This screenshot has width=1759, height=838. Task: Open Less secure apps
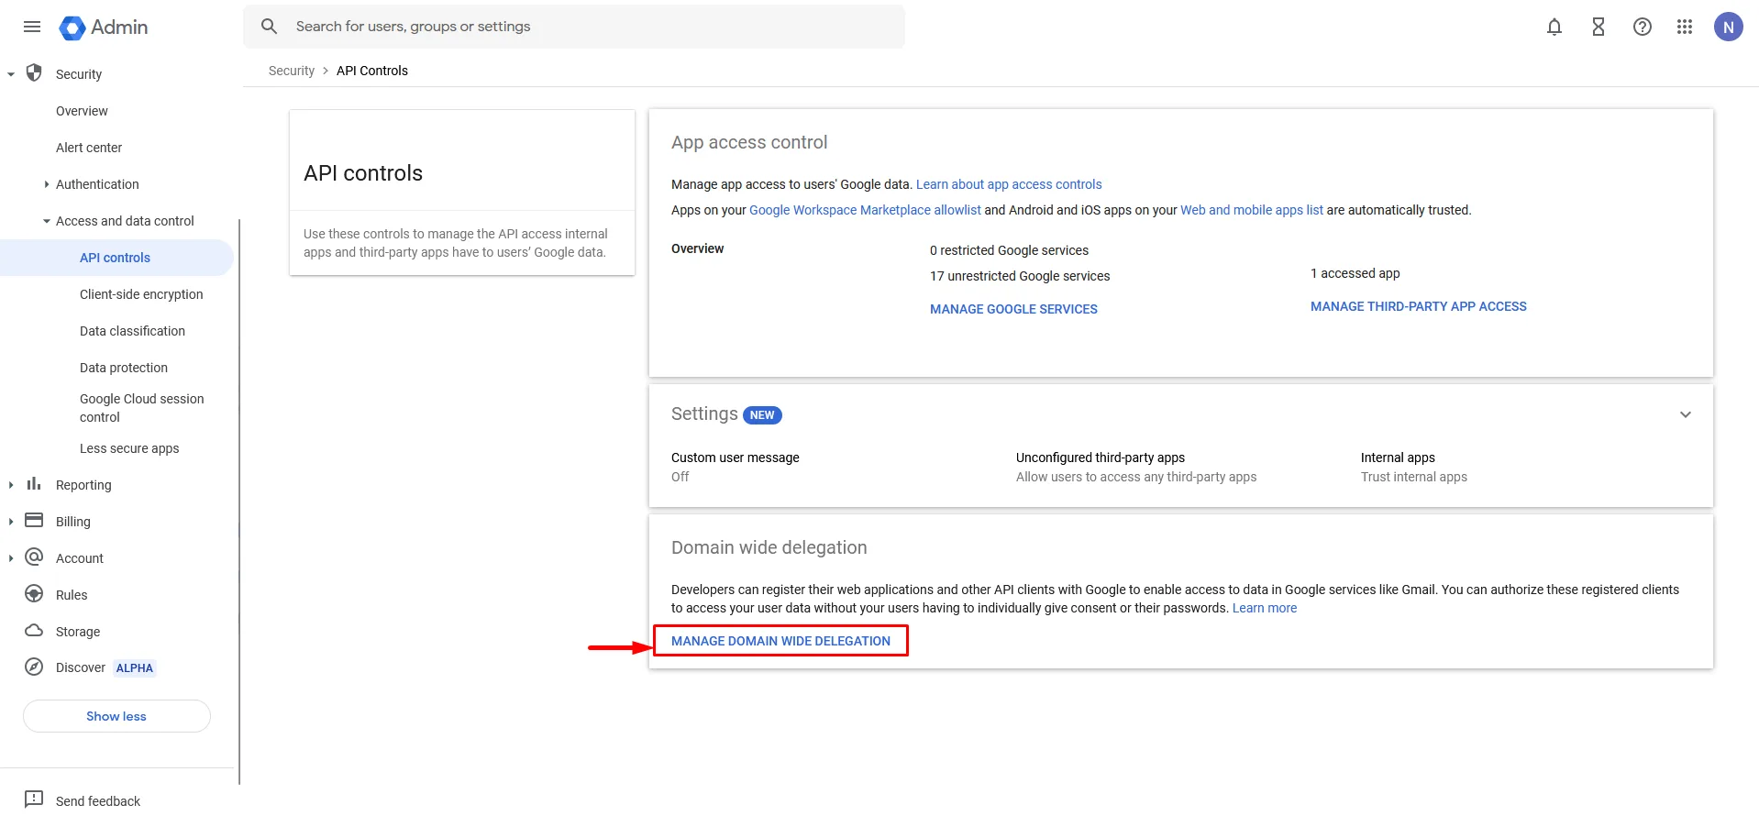(x=129, y=448)
